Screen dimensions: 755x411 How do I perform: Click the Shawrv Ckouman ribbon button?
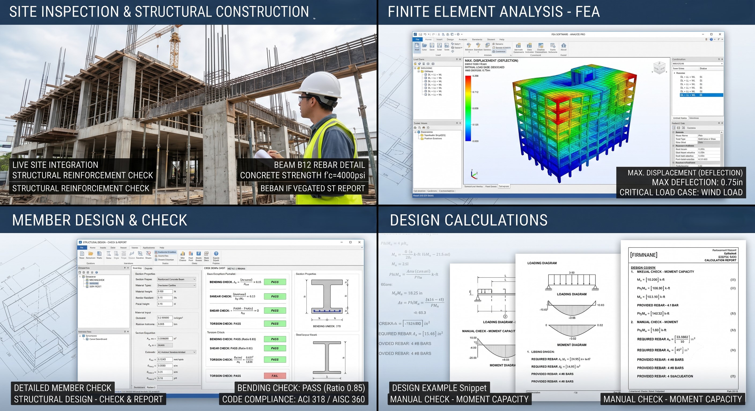pyautogui.click(x=164, y=260)
